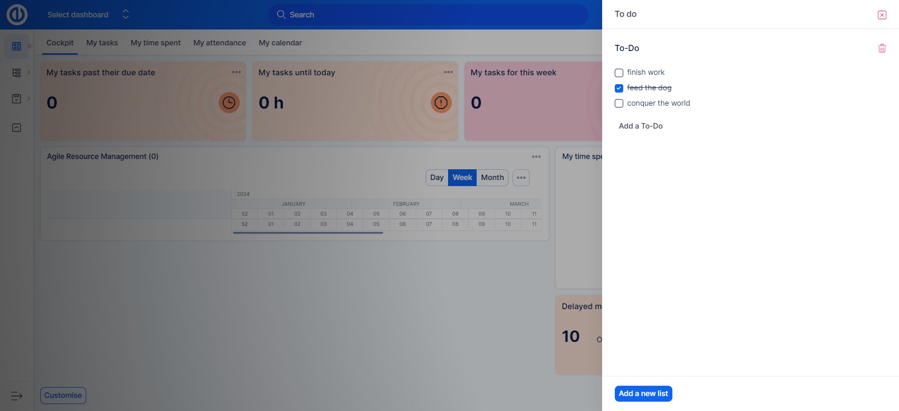The height and width of the screenshot is (411, 899).
Task: Check the 'finish work' checkbox
Action: click(619, 73)
